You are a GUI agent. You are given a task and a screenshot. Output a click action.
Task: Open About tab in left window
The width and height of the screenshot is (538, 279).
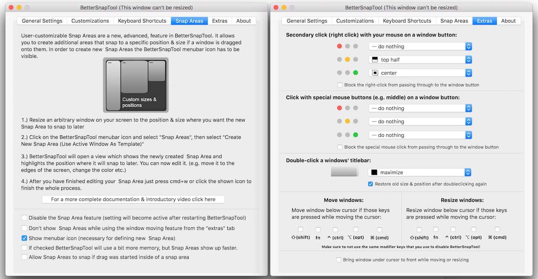(243, 21)
